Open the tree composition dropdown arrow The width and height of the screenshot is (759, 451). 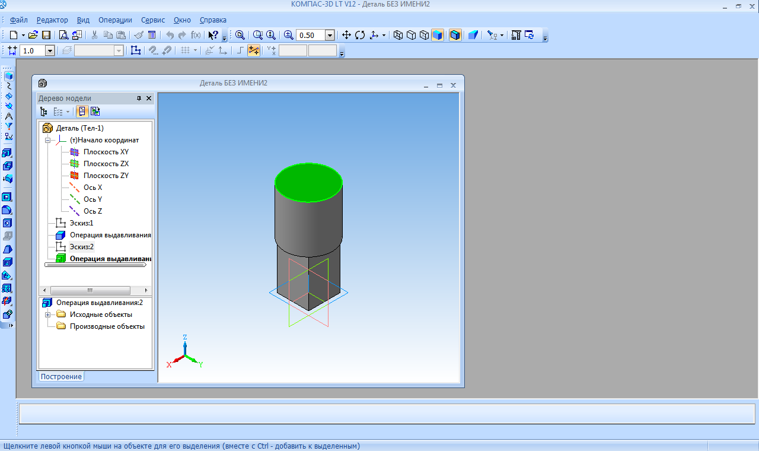click(x=68, y=112)
